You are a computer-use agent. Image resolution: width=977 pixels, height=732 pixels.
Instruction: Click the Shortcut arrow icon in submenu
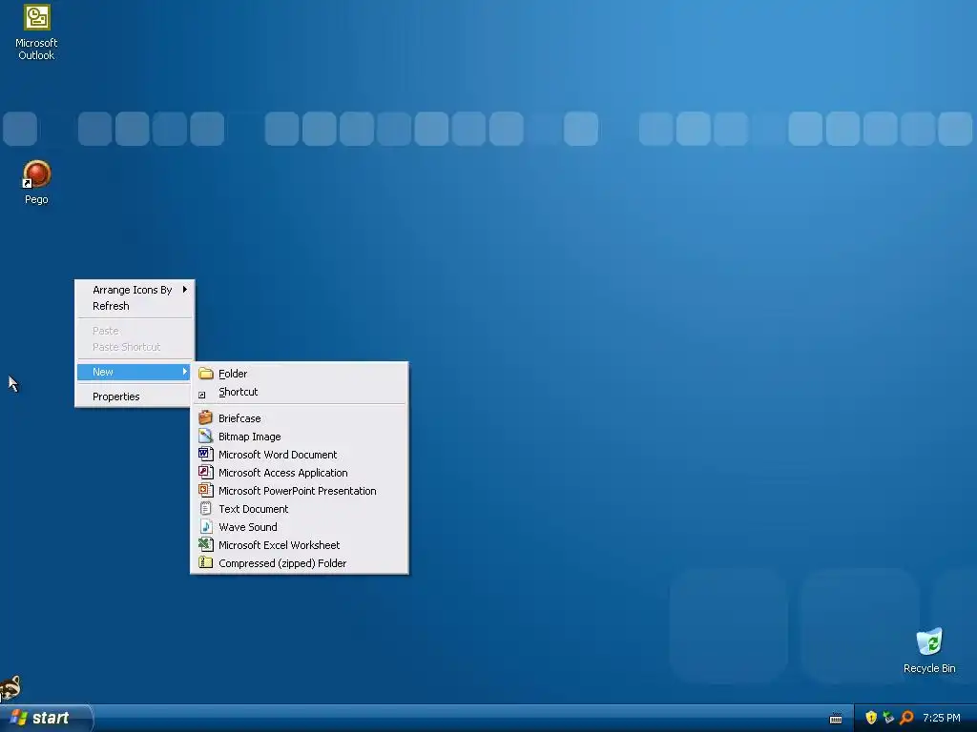pyautogui.click(x=202, y=395)
